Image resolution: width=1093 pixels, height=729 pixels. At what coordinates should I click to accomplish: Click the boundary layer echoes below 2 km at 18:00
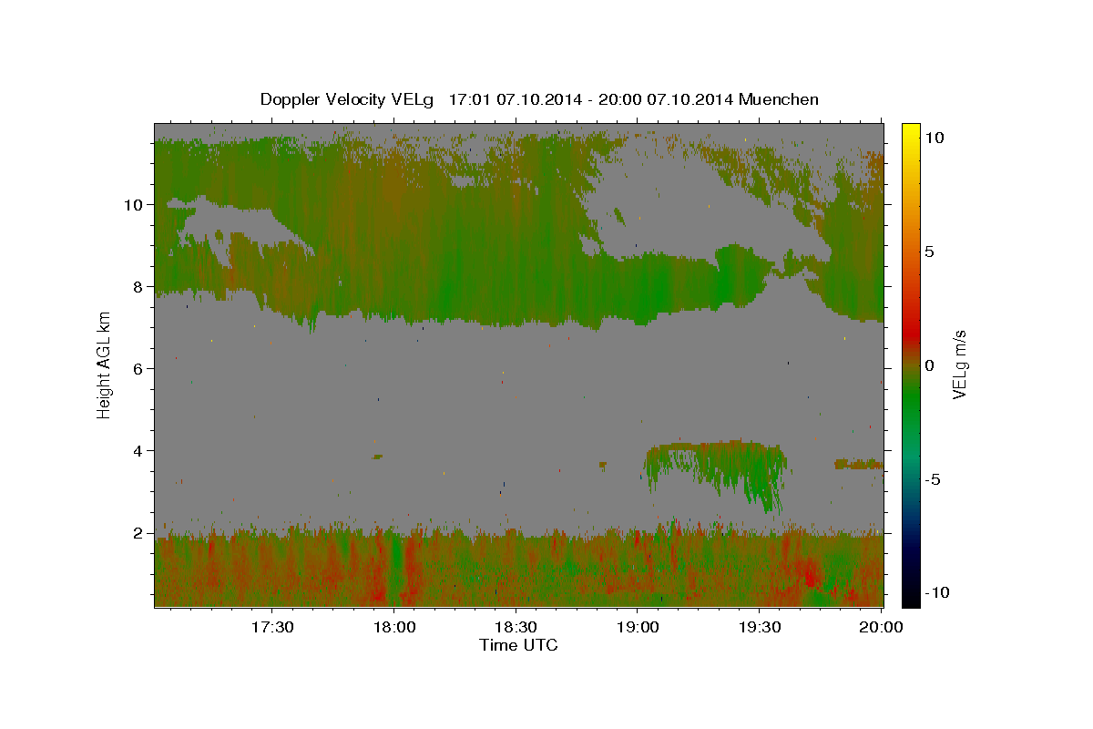(393, 570)
